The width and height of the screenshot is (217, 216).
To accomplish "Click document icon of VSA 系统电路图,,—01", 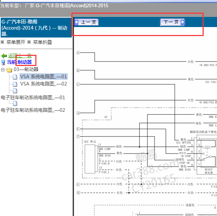I will tap(15, 77).
